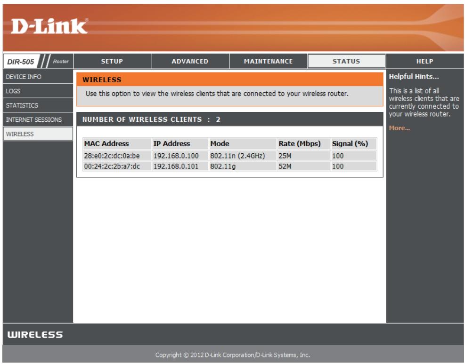Go to the MAINTENANCE tab

pyautogui.click(x=269, y=61)
